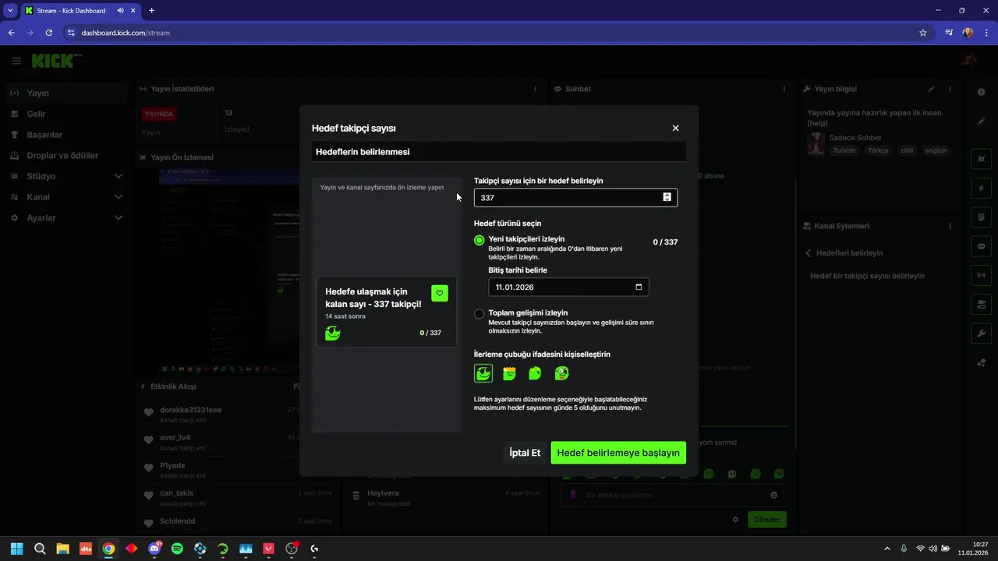Image resolution: width=998 pixels, height=561 pixels.
Task: Show hidden system tray icons
Action: point(887,549)
